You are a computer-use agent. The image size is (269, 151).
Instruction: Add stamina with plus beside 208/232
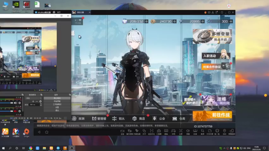pos(146,21)
